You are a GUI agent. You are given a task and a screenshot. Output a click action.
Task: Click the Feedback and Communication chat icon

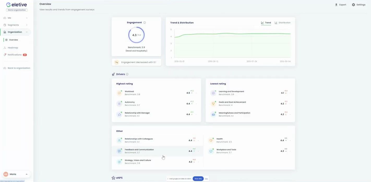(x=119, y=151)
